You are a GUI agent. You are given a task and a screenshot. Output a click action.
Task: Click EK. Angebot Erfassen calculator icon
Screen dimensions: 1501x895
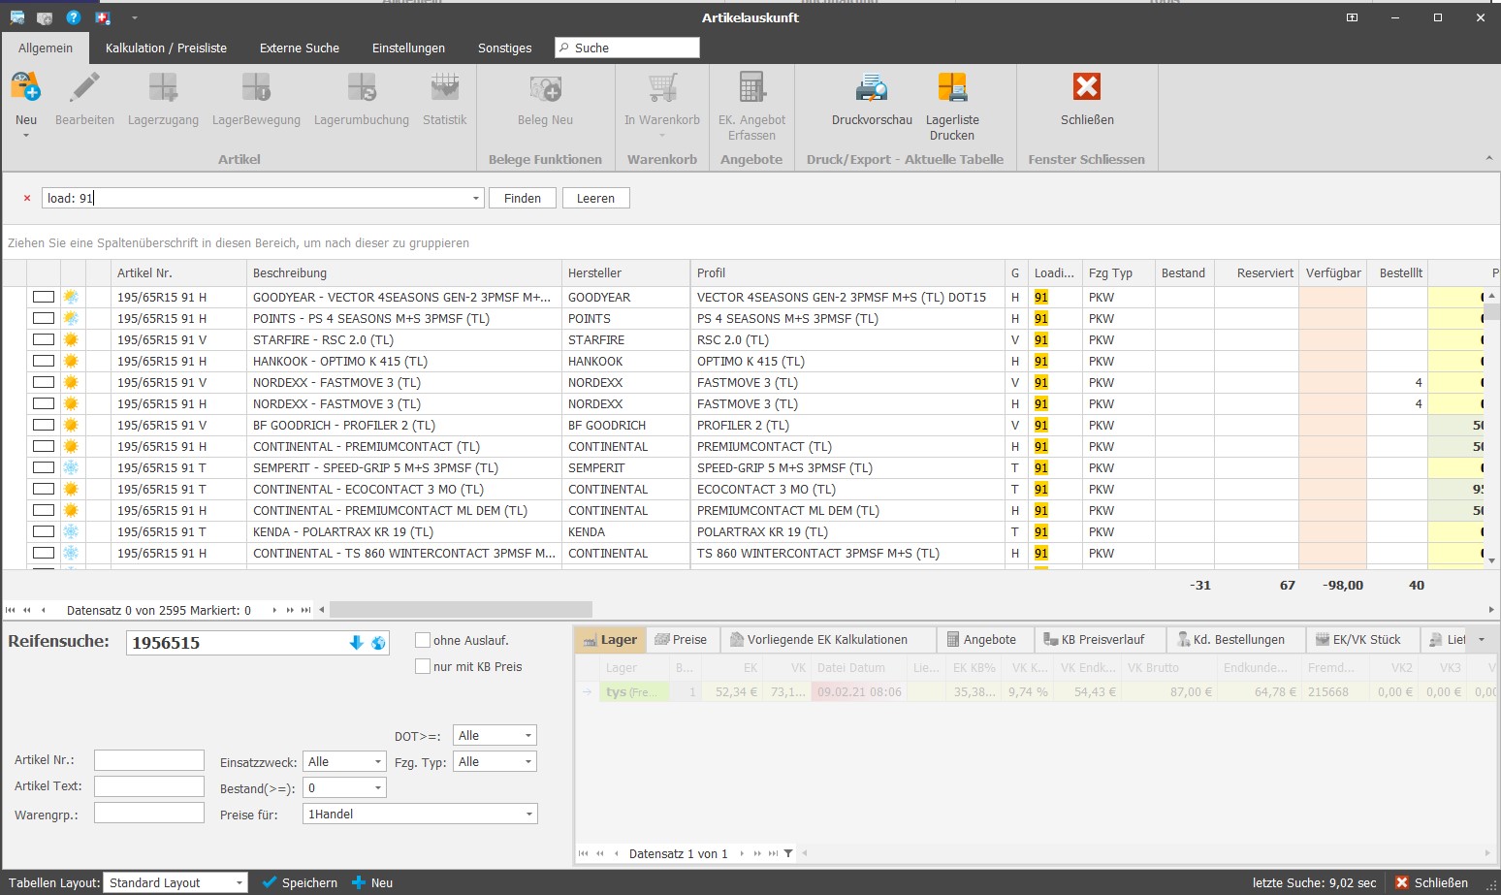(x=751, y=88)
